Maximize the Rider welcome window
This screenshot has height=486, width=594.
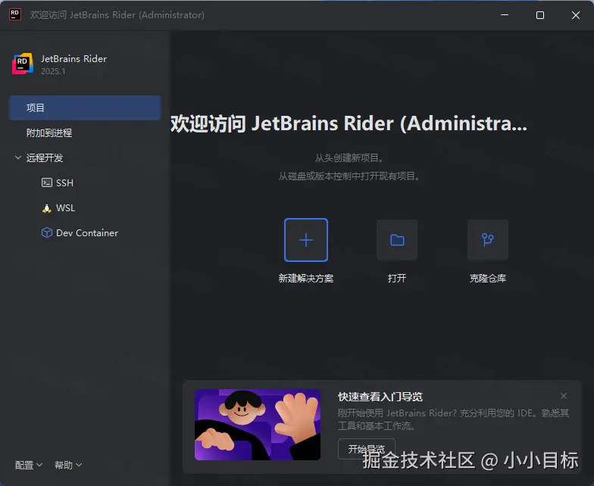[540, 15]
